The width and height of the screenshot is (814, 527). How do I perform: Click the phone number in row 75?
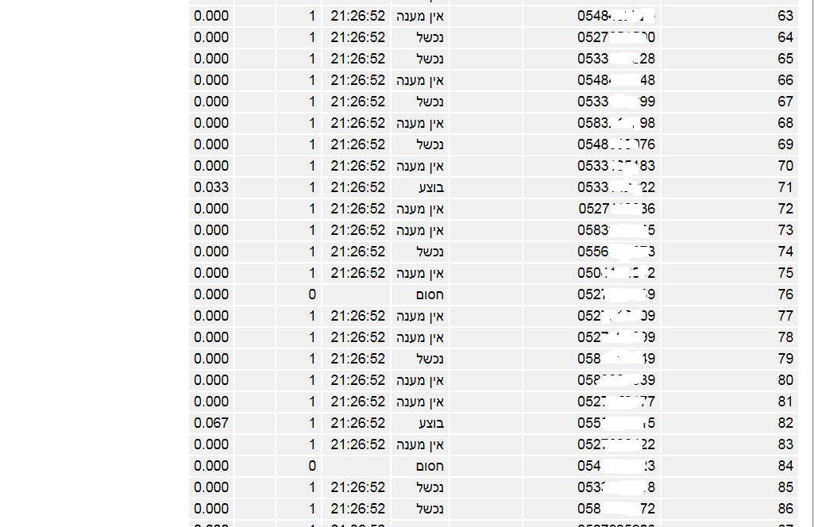click(616, 273)
